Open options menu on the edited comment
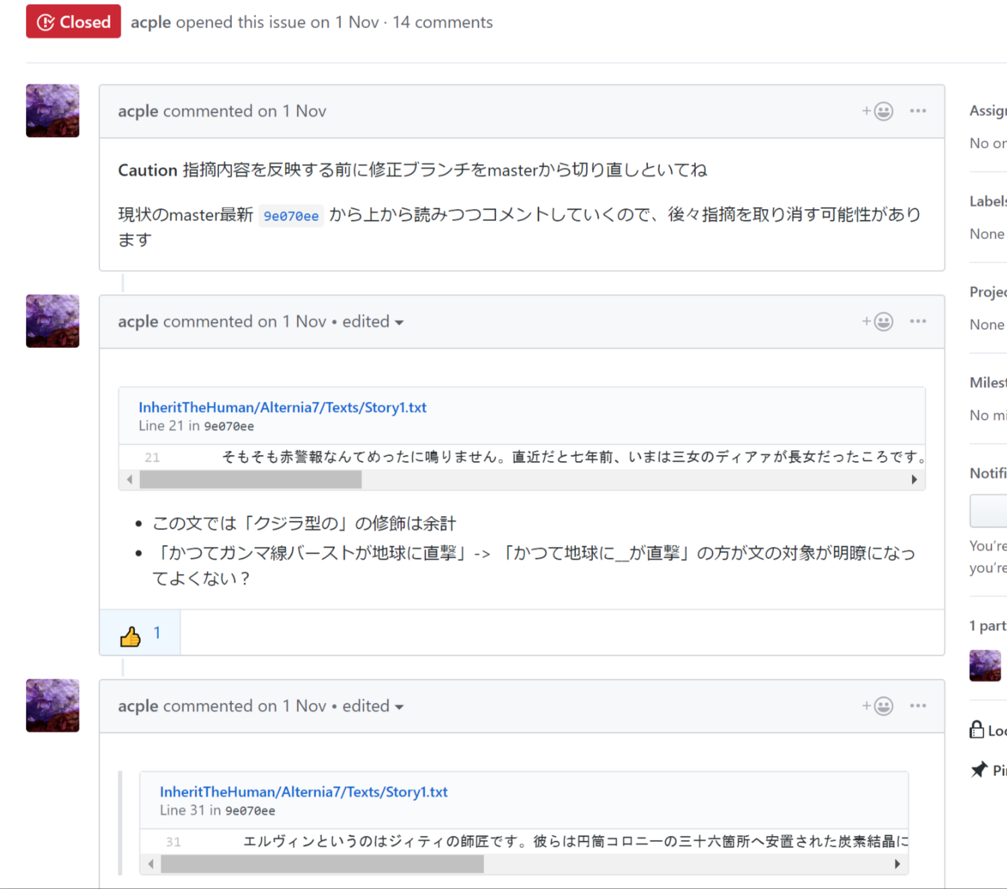The image size is (1007, 889). pos(918,321)
